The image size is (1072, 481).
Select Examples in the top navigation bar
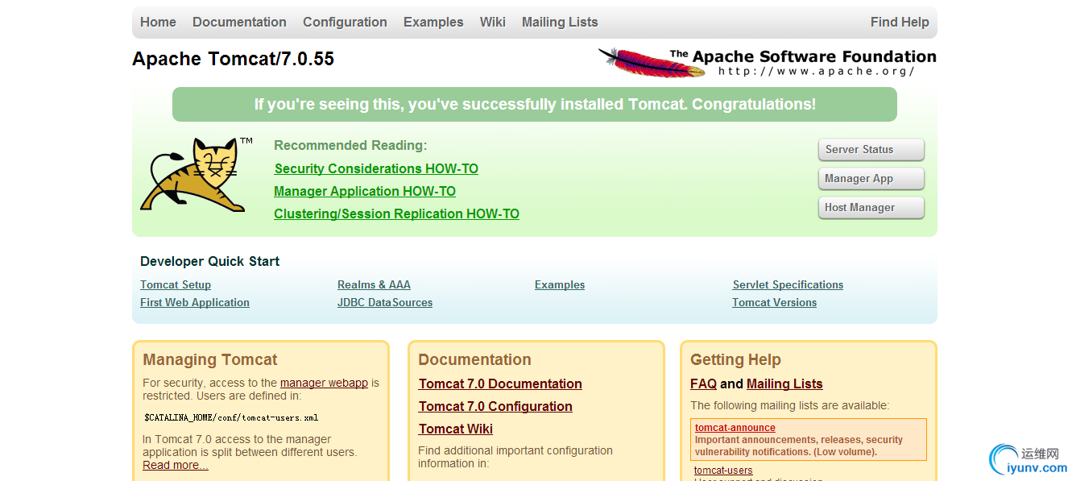tap(433, 22)
